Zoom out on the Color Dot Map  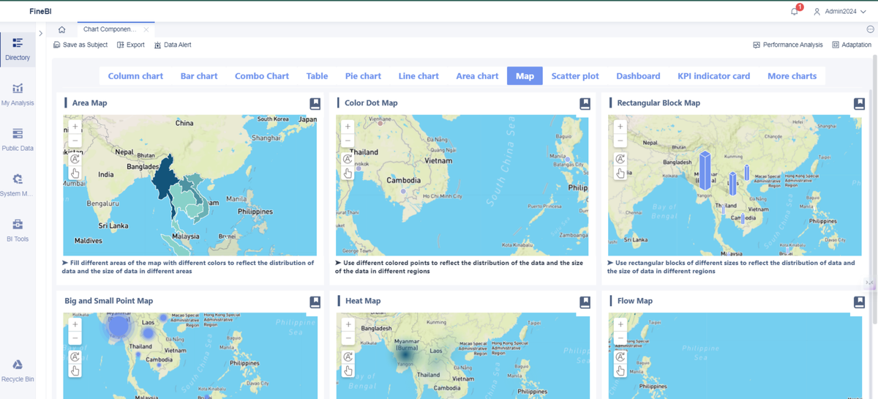348,140
